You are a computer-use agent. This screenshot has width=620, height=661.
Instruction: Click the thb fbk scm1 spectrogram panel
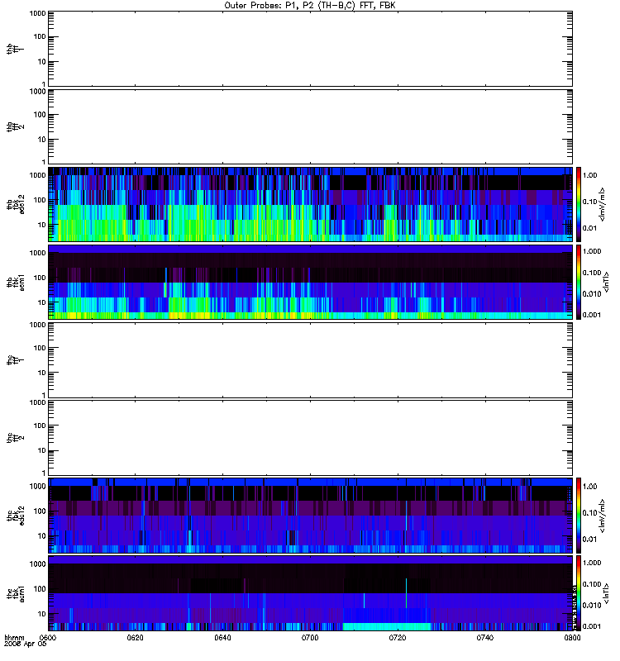(310, 282)
